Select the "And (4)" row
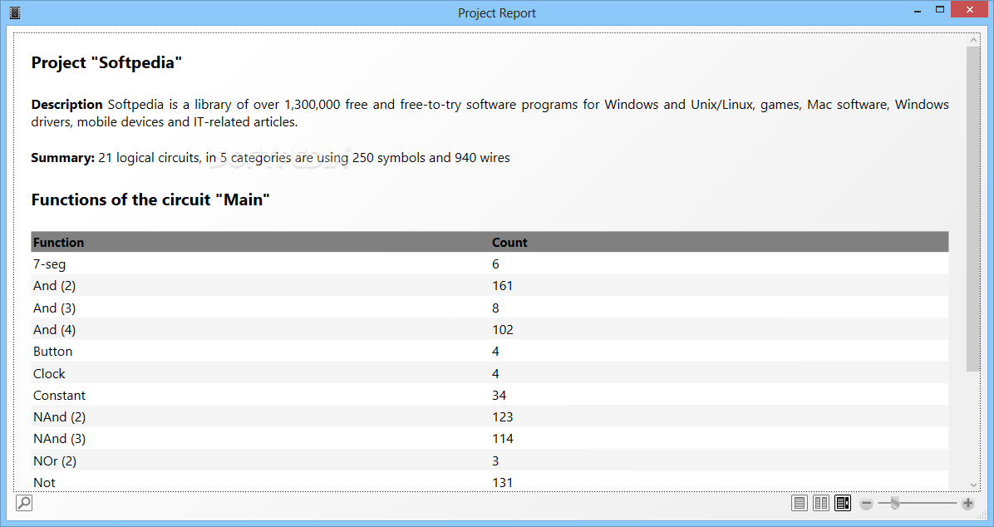The height and width of the screenshot is (527, 994). point(490,329)
